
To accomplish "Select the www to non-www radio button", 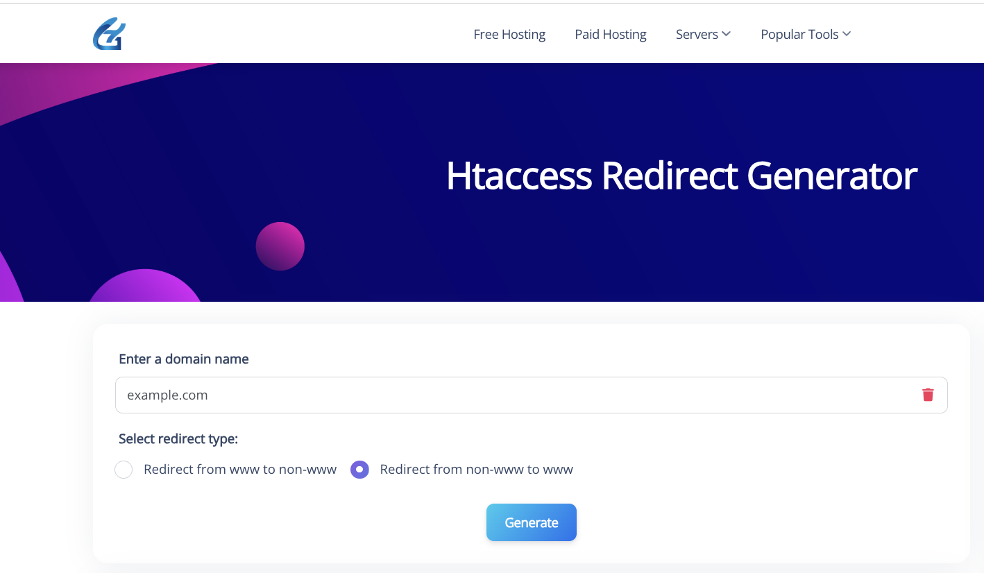I will [124, 470].
